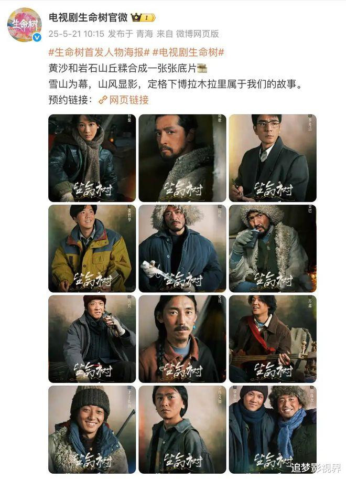This screenshot has width=346, height=479.
Task: Click the chain link icon before 网页链接
Action: [103, 100]
